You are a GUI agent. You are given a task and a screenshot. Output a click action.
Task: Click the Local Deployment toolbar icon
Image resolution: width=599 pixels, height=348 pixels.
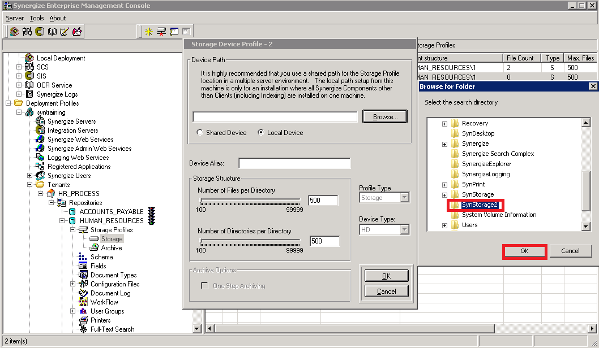tap(15, 32)
